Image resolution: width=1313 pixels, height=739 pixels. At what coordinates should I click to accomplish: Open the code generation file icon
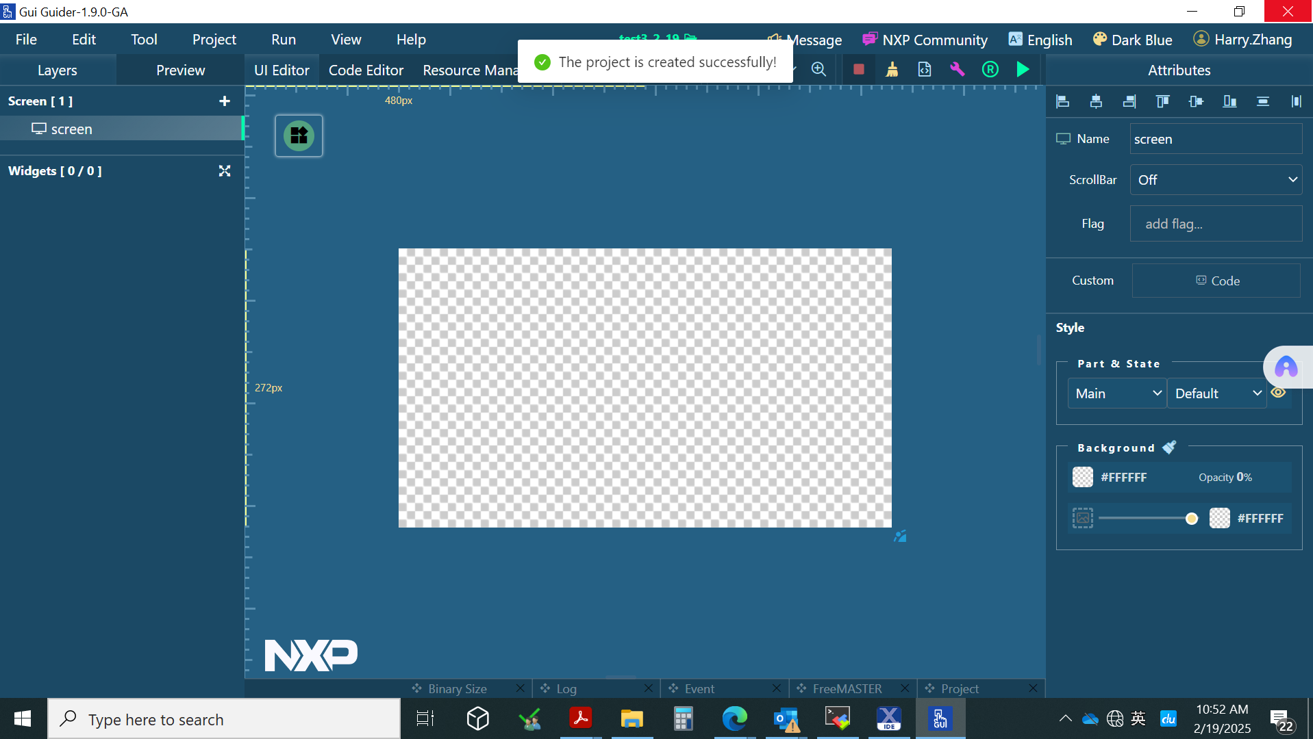point(925,69)
